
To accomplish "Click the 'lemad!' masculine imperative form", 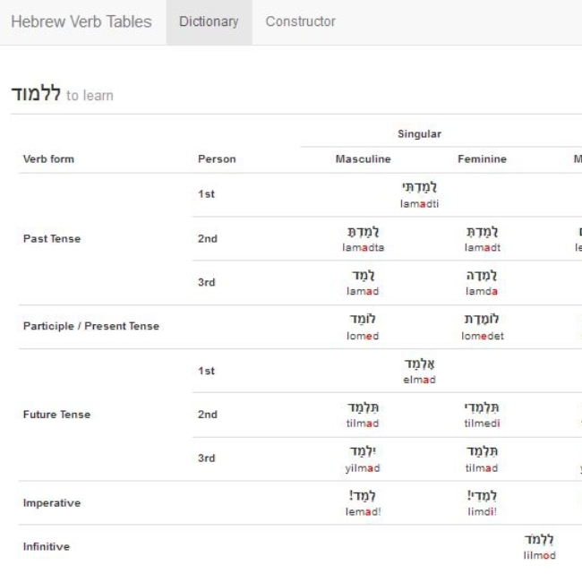I will click(363, 502).
